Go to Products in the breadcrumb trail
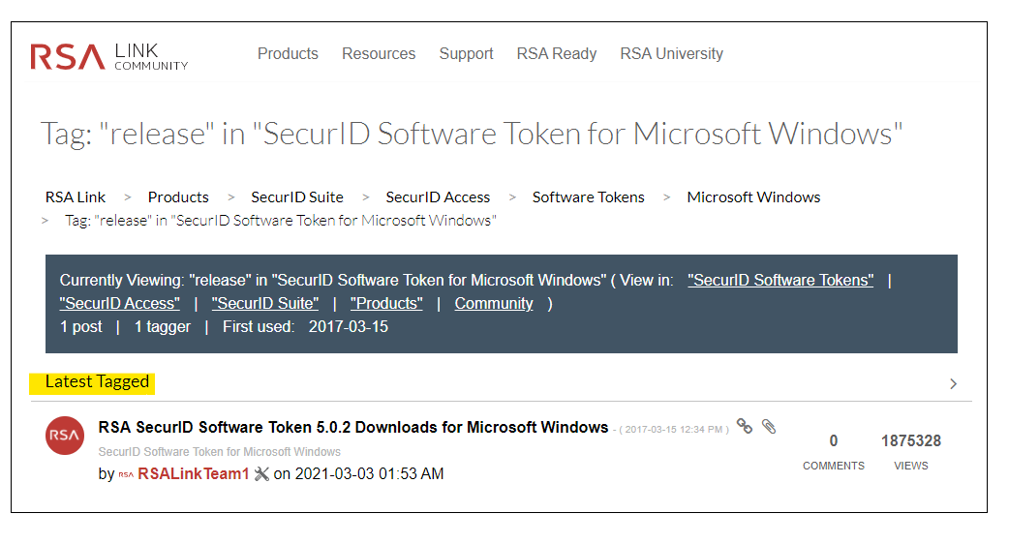Image resolution: width=1009 pixels, height=544 pixels. click(178, 197)
